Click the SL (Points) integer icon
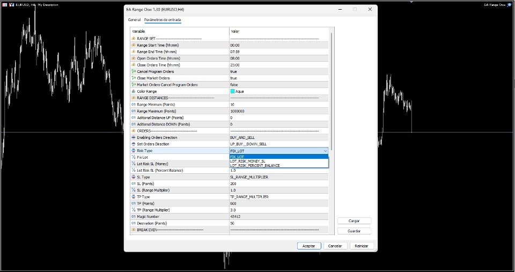 [x=134, y=183]
